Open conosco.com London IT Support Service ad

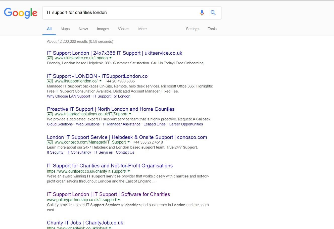pos(127,137)
